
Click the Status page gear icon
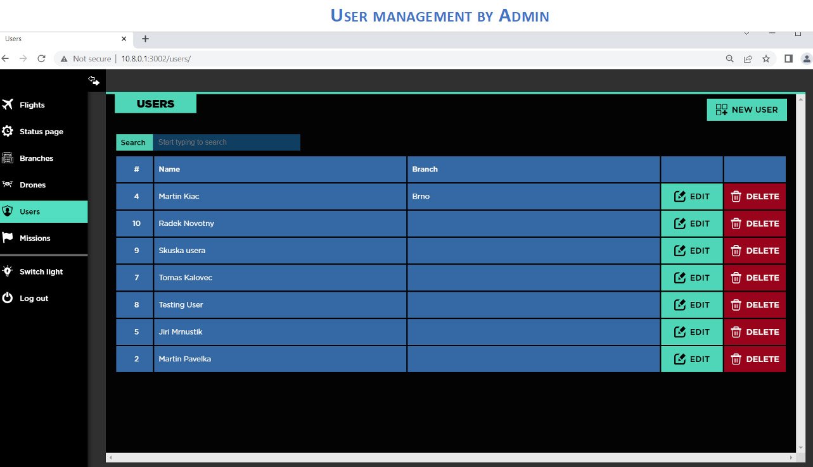8,132
